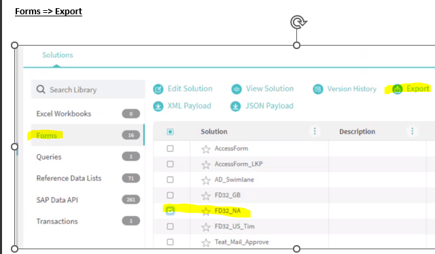Viewport: 435px width, 254px height.
Task: Click the Reference Data Lists count 71
Action: 131,178
